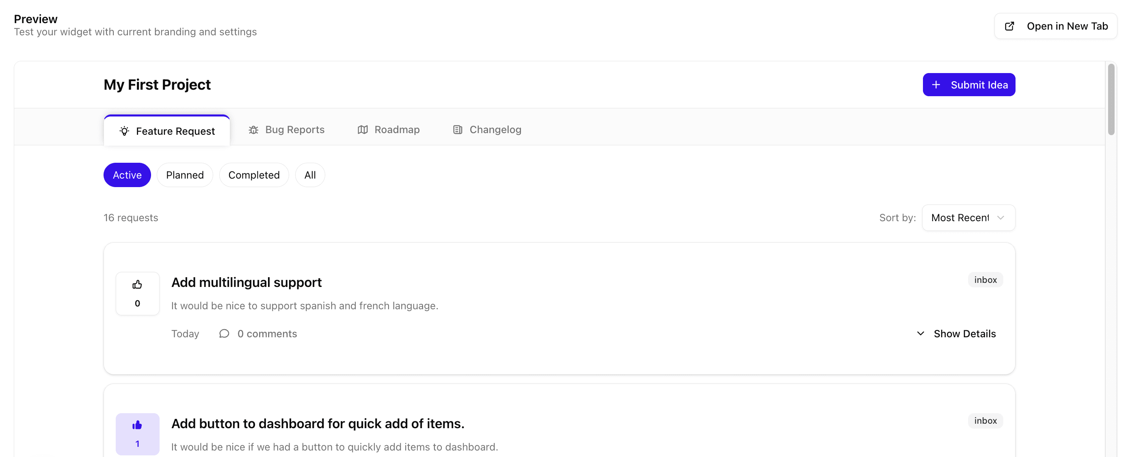Click the map icon beside Roadmap
1128x457 pixels.
coord(362,129)
